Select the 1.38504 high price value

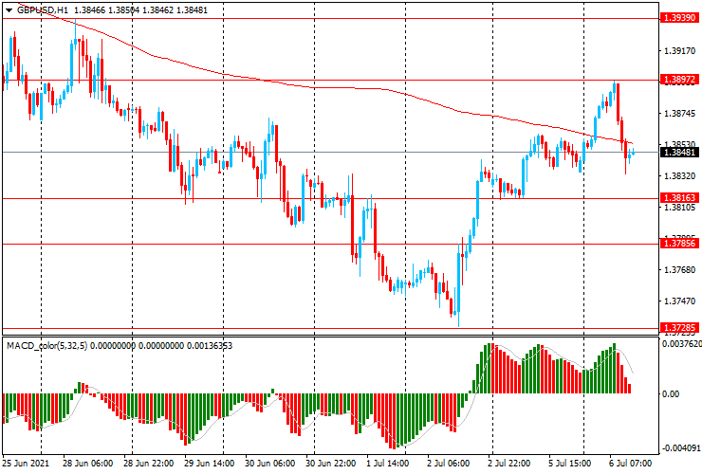(x=123, y=9)
